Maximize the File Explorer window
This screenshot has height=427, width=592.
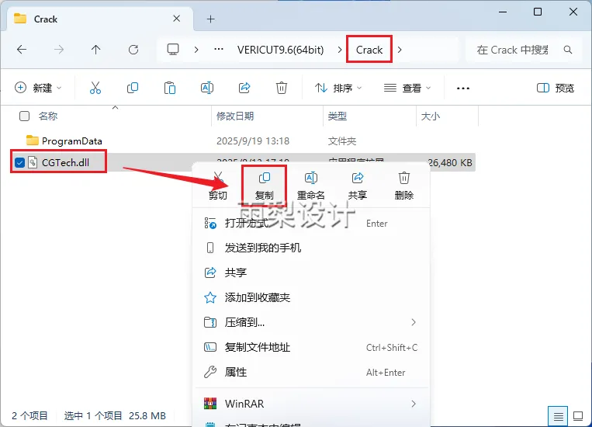538,12
